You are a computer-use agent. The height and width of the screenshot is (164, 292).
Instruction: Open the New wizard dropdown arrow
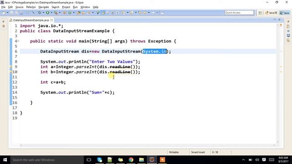pyautogui.click(x=7, y=13)
